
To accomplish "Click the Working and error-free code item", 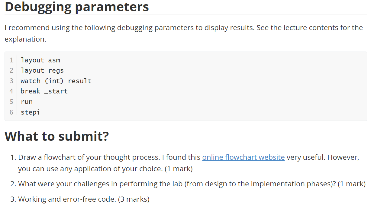I will 84,199.
